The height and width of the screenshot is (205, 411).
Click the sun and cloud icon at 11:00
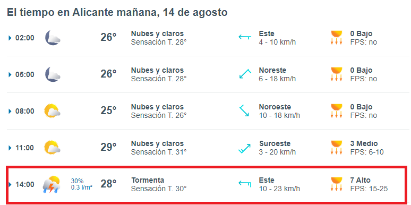pos(52,148)
